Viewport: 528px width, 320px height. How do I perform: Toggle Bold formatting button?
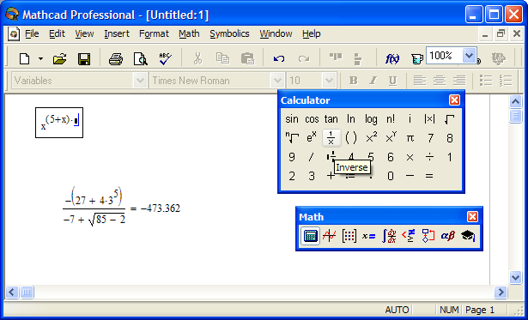[x=353, y=81]
